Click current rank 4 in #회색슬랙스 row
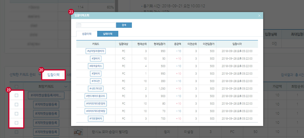This screenshot has width=304, height=138. click(x=146, y=66)
